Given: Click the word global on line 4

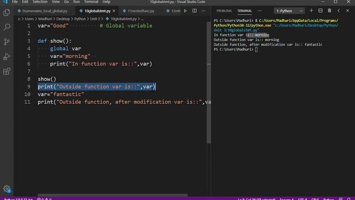Looking at the screenshot, I should pyautogui.click(x=59, y=48).
